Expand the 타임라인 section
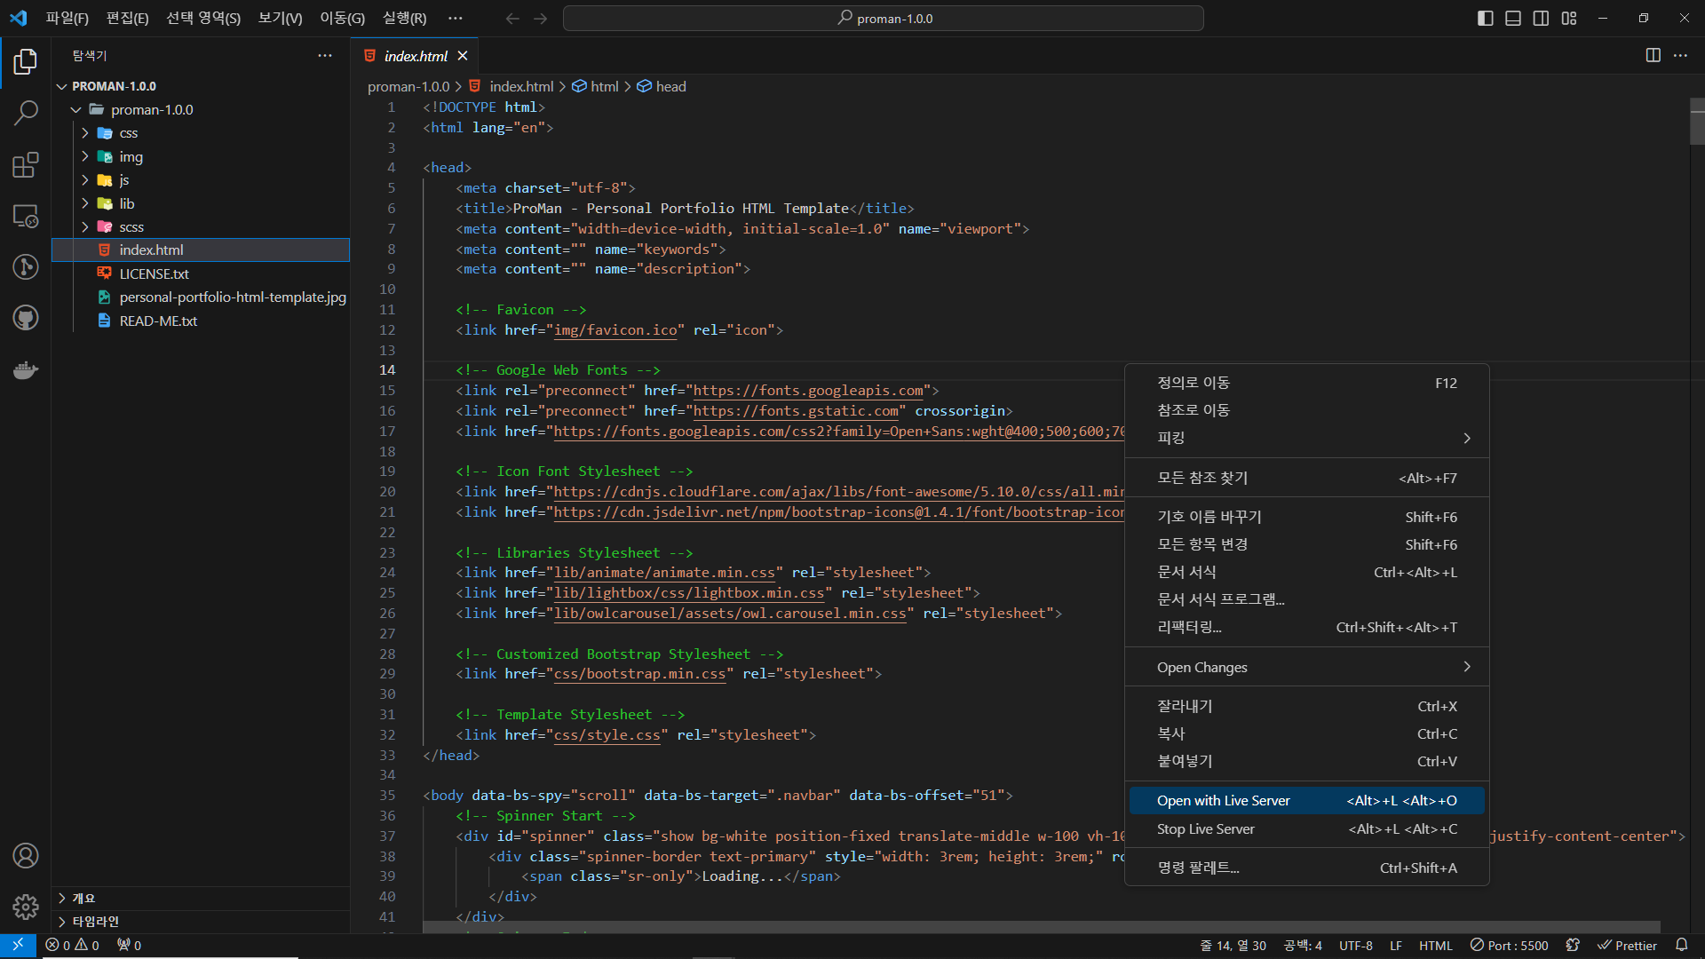This screenshot has height=959, width=1705. coord(95,922)
